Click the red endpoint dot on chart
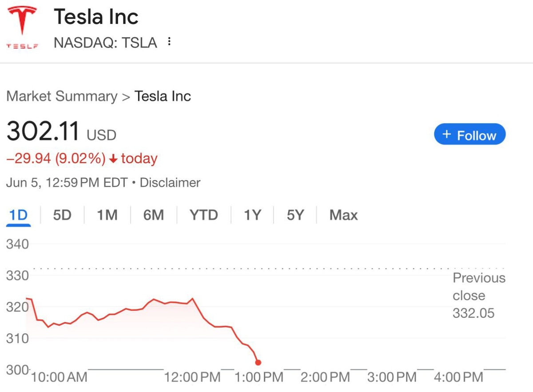Image resolution: width=533 pixels, height=392 pixels. [258, 363]
